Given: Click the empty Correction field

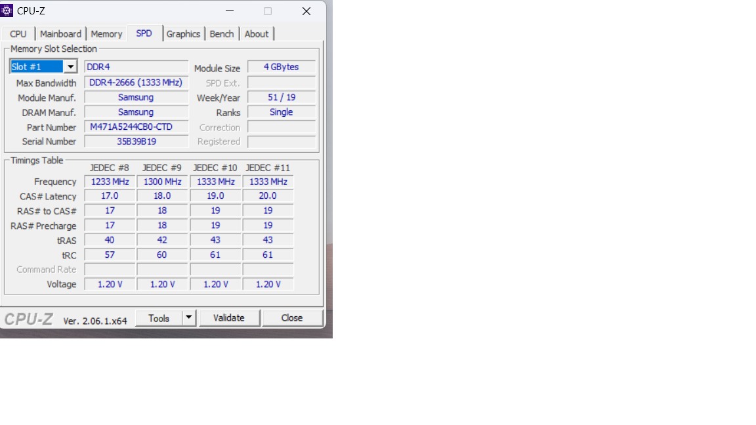Looking at the screenshot, I should (x=282, y=127).
